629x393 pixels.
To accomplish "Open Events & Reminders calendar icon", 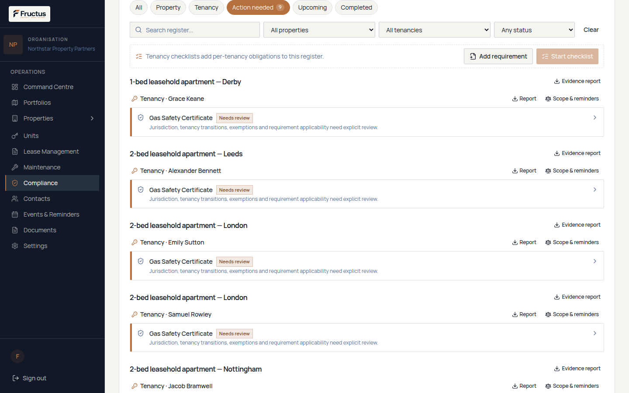I will pyautogui.click(x=15, y=214).
